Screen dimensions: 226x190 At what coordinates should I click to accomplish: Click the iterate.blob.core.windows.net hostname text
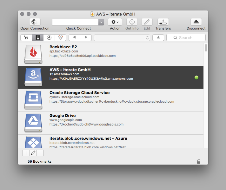[x=72, y=143]
